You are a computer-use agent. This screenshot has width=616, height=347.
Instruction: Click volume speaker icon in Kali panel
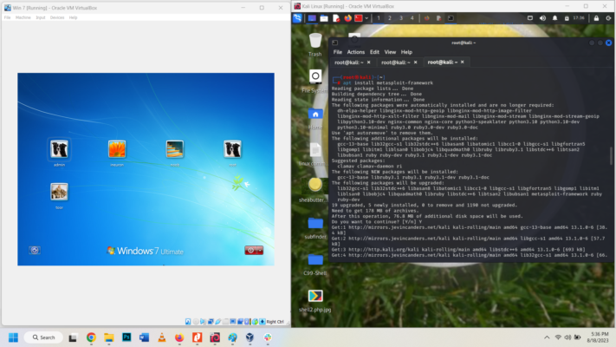542,18
